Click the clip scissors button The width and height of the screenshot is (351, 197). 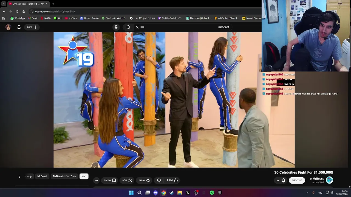pos(127,180)
